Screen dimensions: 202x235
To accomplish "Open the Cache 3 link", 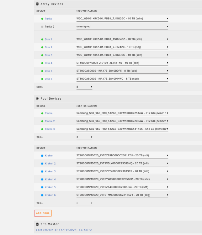I will pos(50,129).
